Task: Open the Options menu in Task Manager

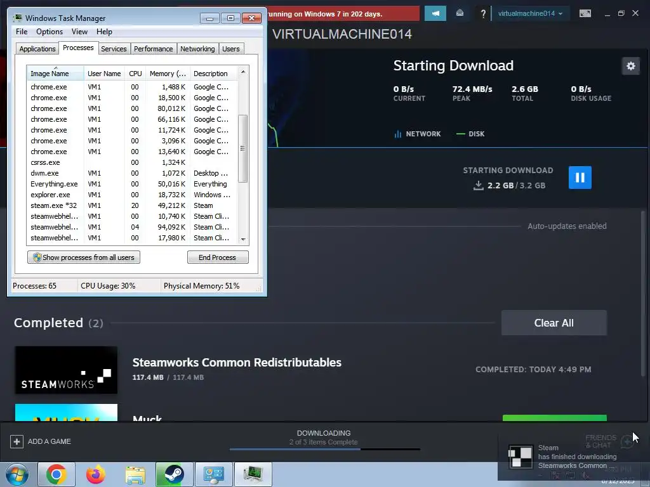Action: click(50, 32)
